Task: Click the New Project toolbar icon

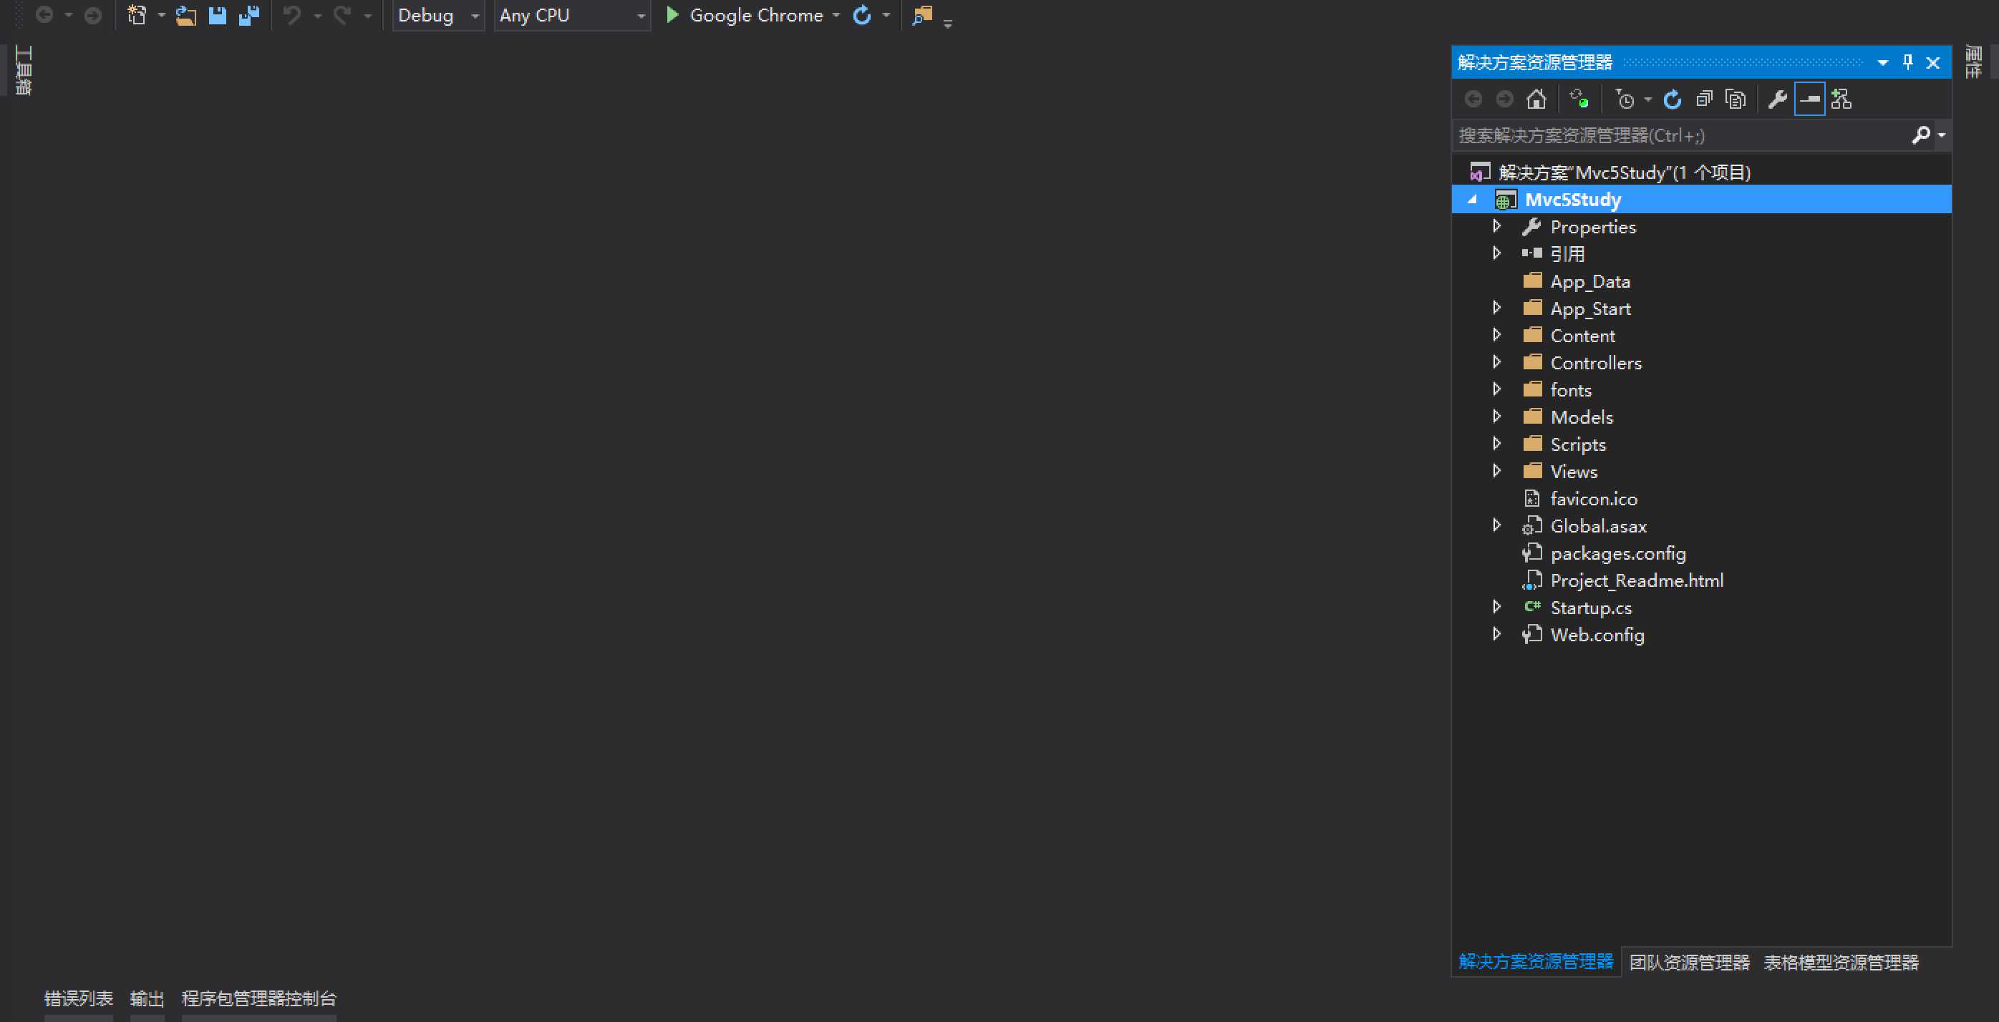Action: click(137, 15)
